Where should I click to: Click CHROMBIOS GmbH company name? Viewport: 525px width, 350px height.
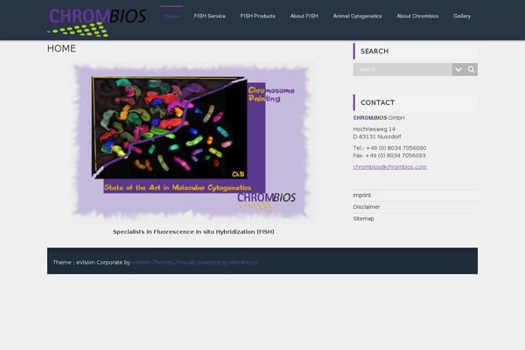[379, 118]
